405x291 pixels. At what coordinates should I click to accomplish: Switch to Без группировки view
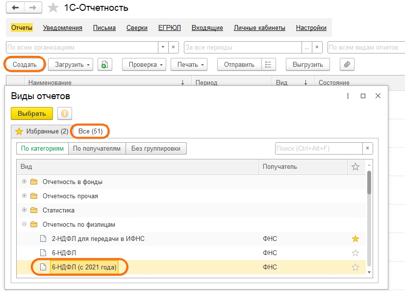pyautogui.click(x=156, y=149)
